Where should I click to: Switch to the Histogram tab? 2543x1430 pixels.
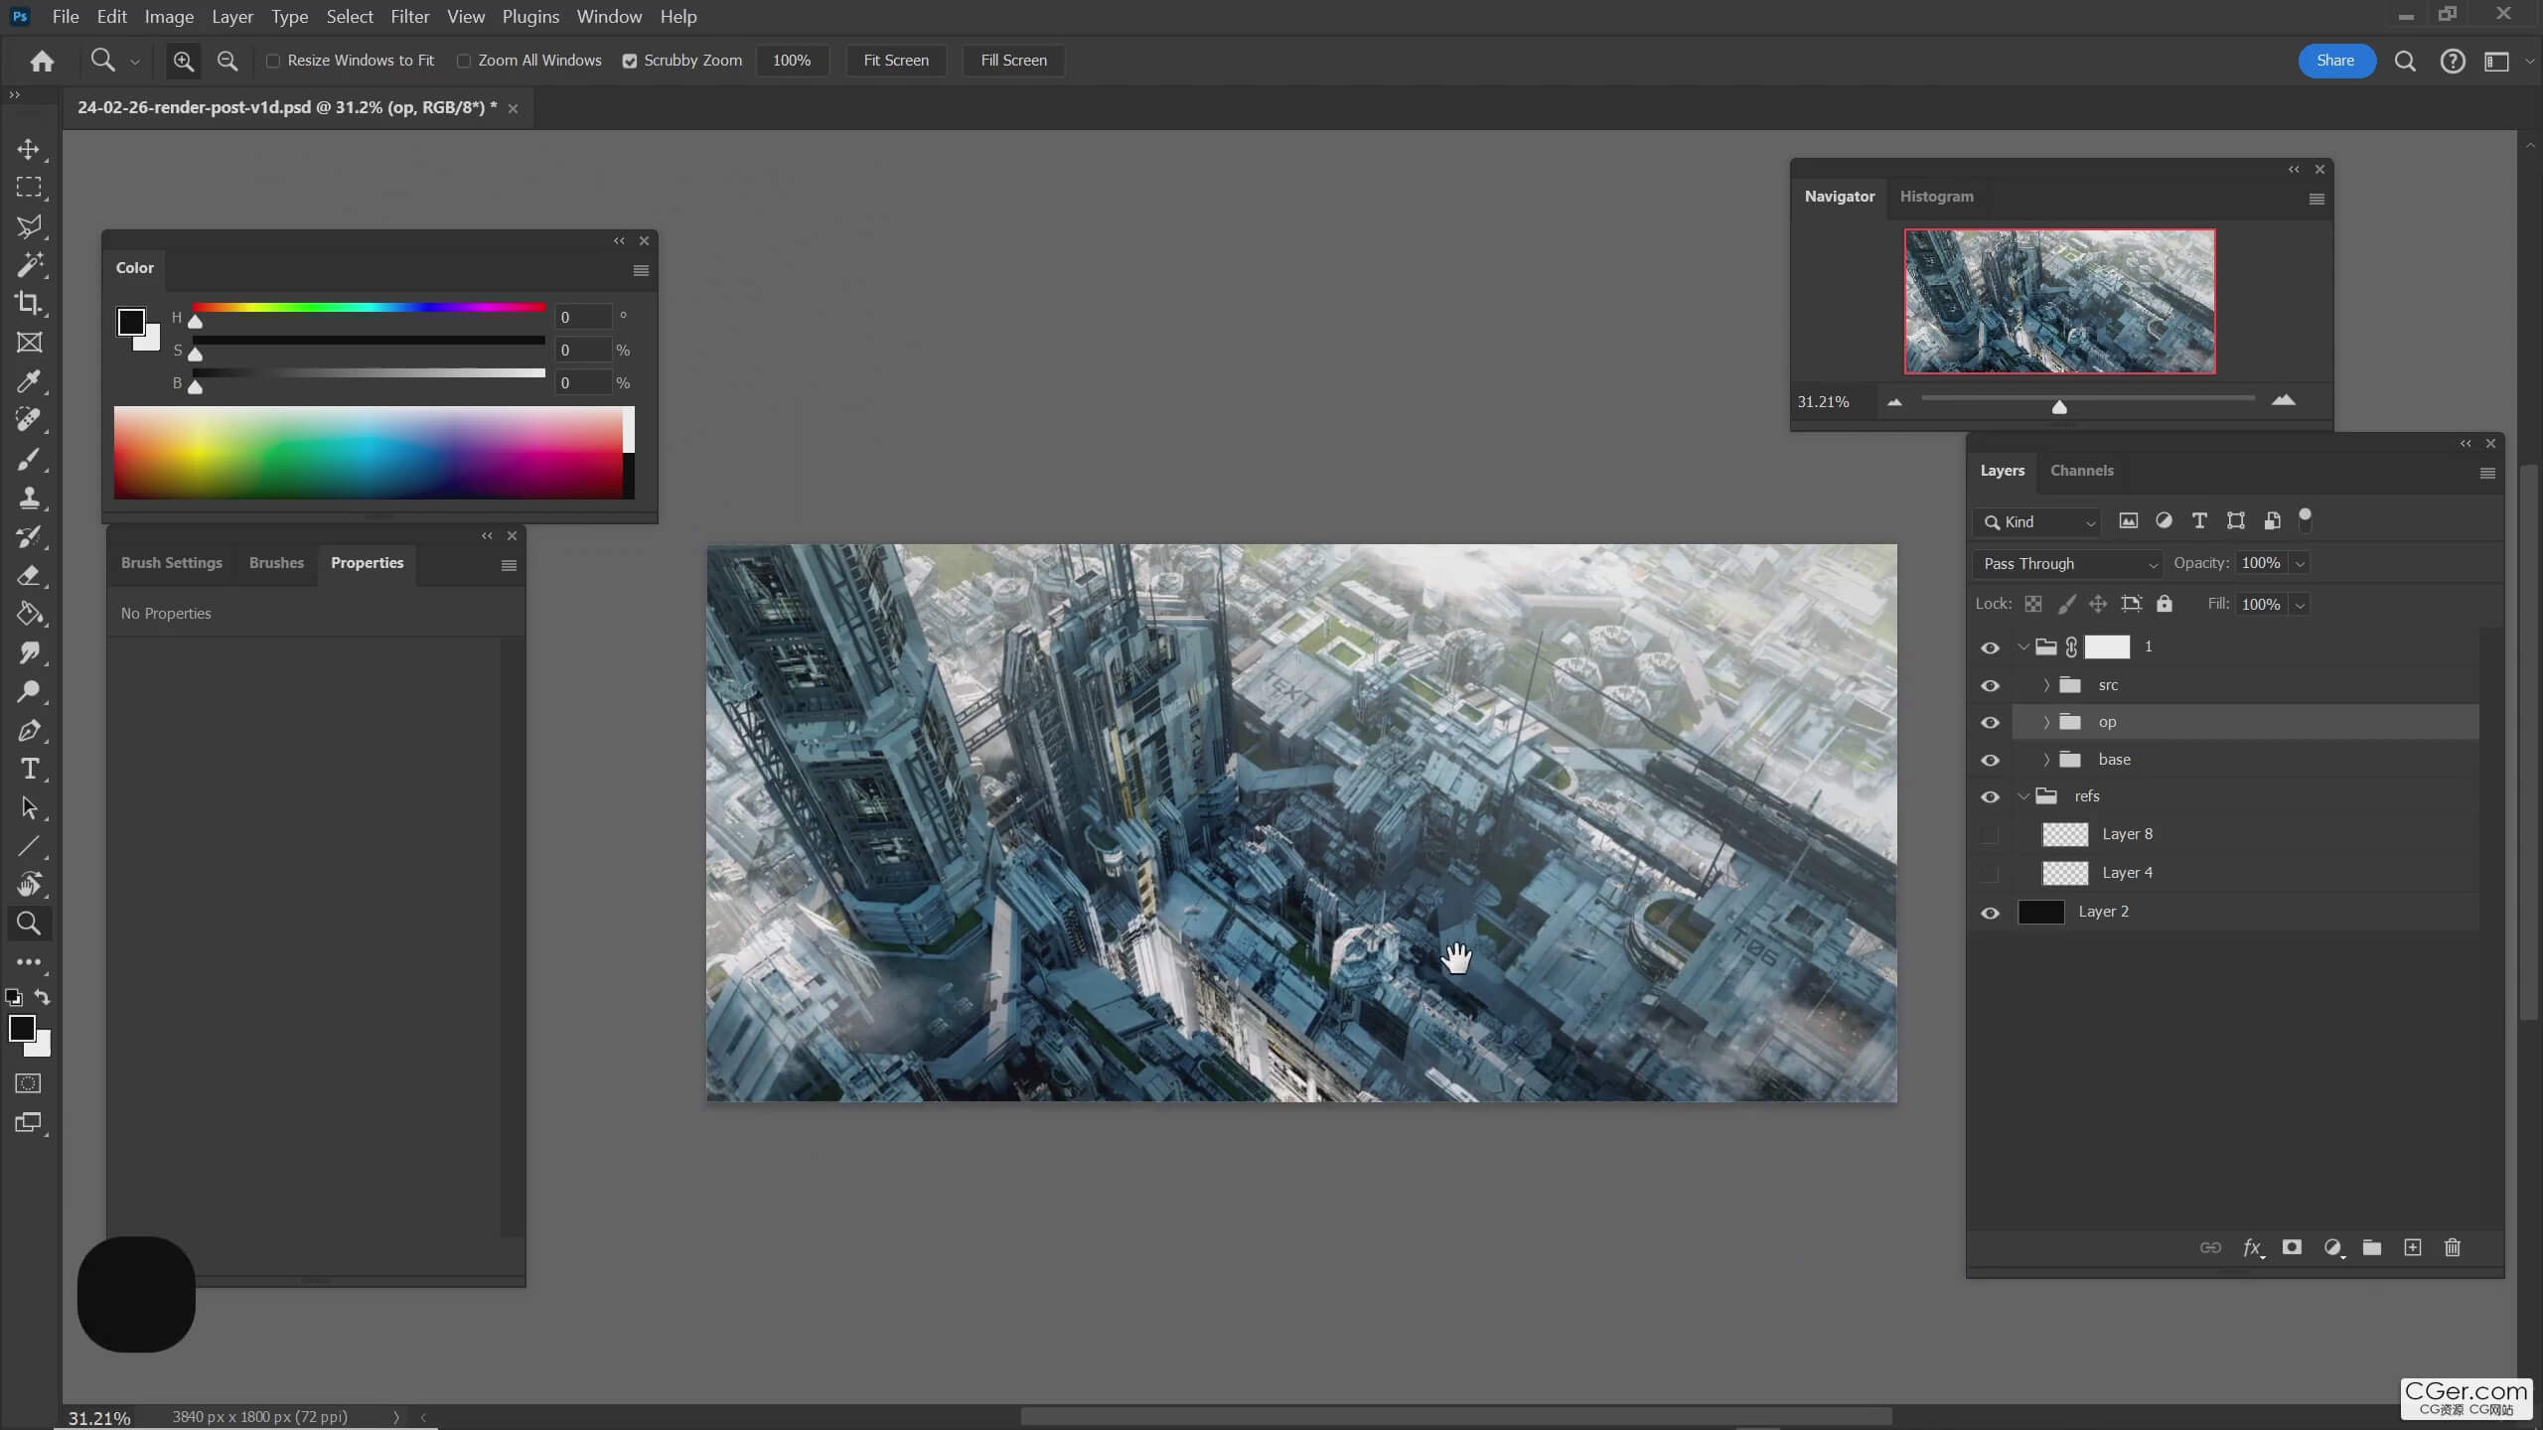pos(1936,197)
